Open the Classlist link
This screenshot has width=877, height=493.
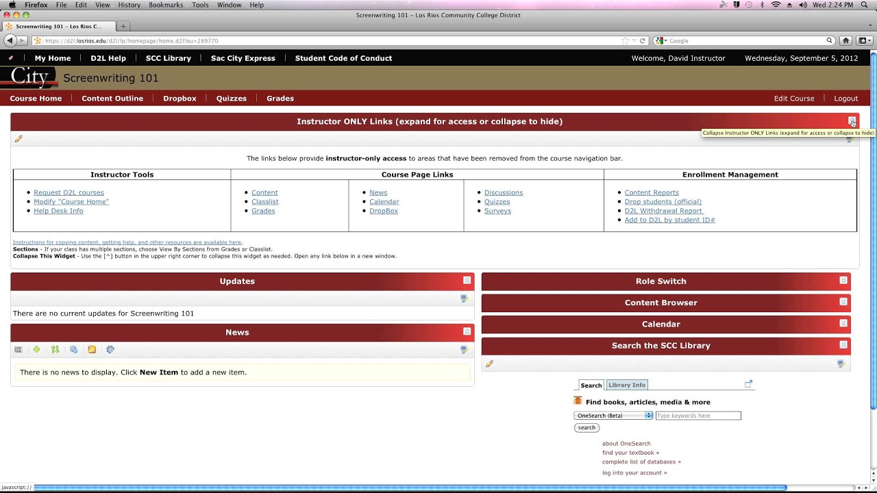pos(265,202)
